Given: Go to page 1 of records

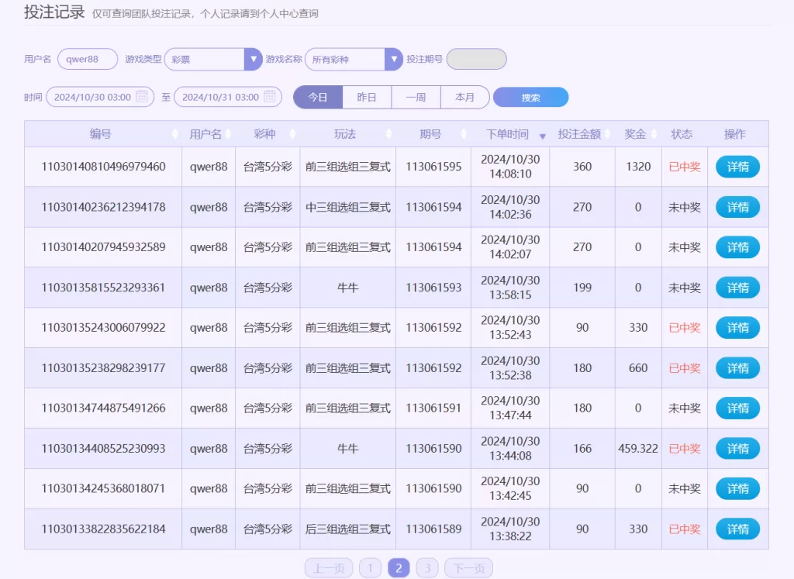Looking at the screenshot, I should (370, 568).
